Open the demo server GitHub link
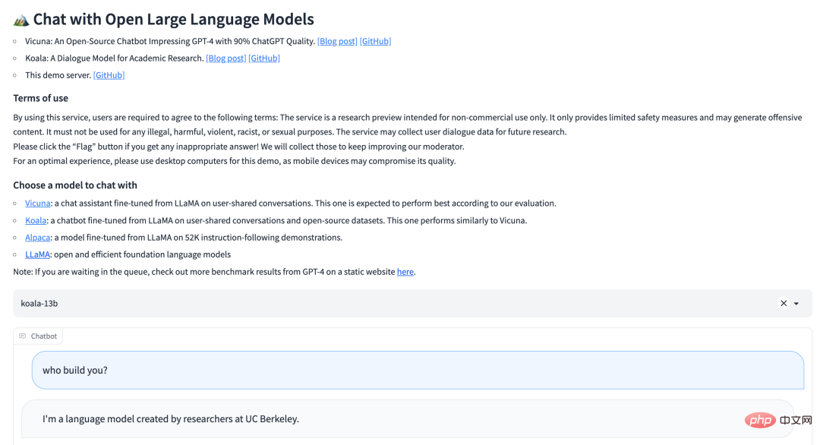The image size is (820, 445). click(109, 75)
